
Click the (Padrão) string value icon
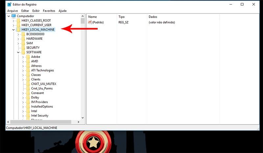[x=90, y=22]
